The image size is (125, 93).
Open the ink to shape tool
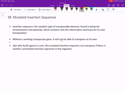[x=103, y=10]
